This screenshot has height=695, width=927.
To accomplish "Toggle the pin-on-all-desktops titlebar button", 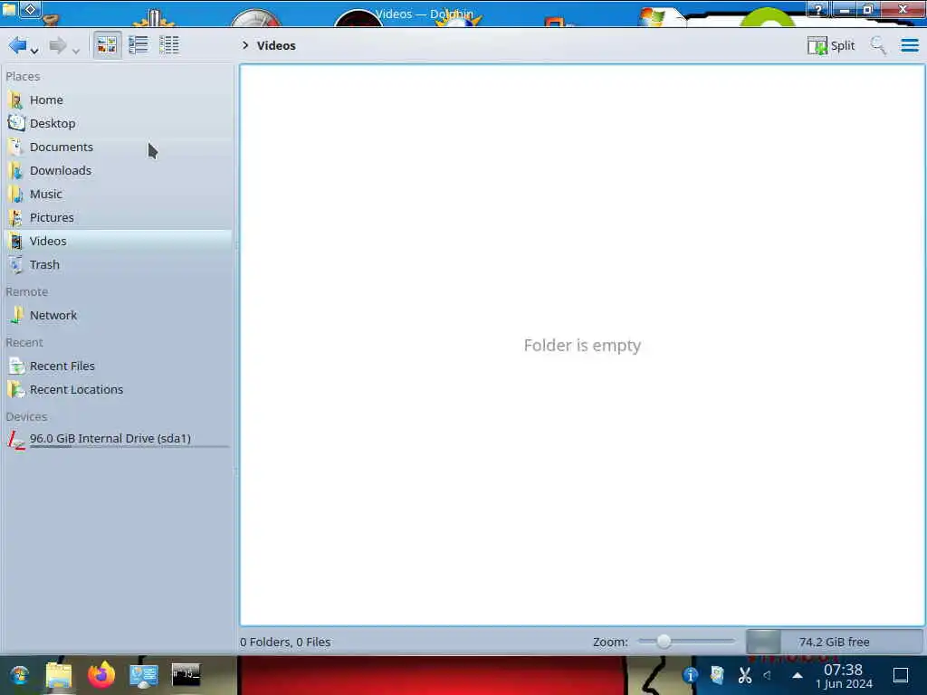I will (x=31, y=9).
